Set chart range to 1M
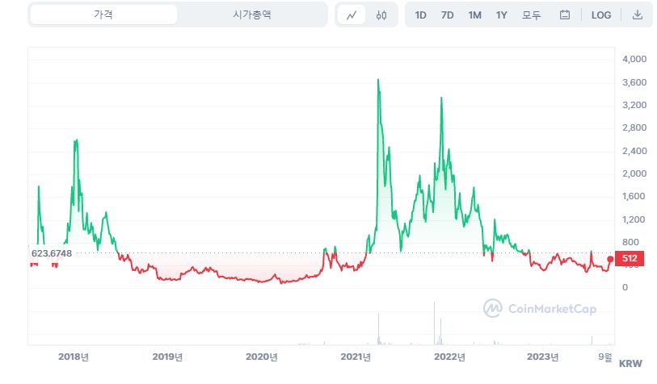This screenshot has height=384, width=657. pos(474,15)
